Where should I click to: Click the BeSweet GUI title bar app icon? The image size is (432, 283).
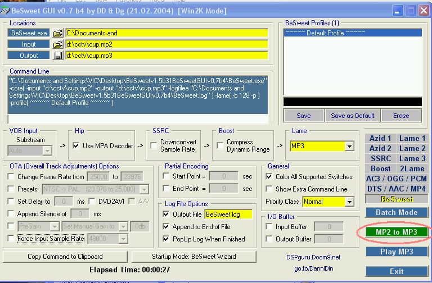coord(5,11)
